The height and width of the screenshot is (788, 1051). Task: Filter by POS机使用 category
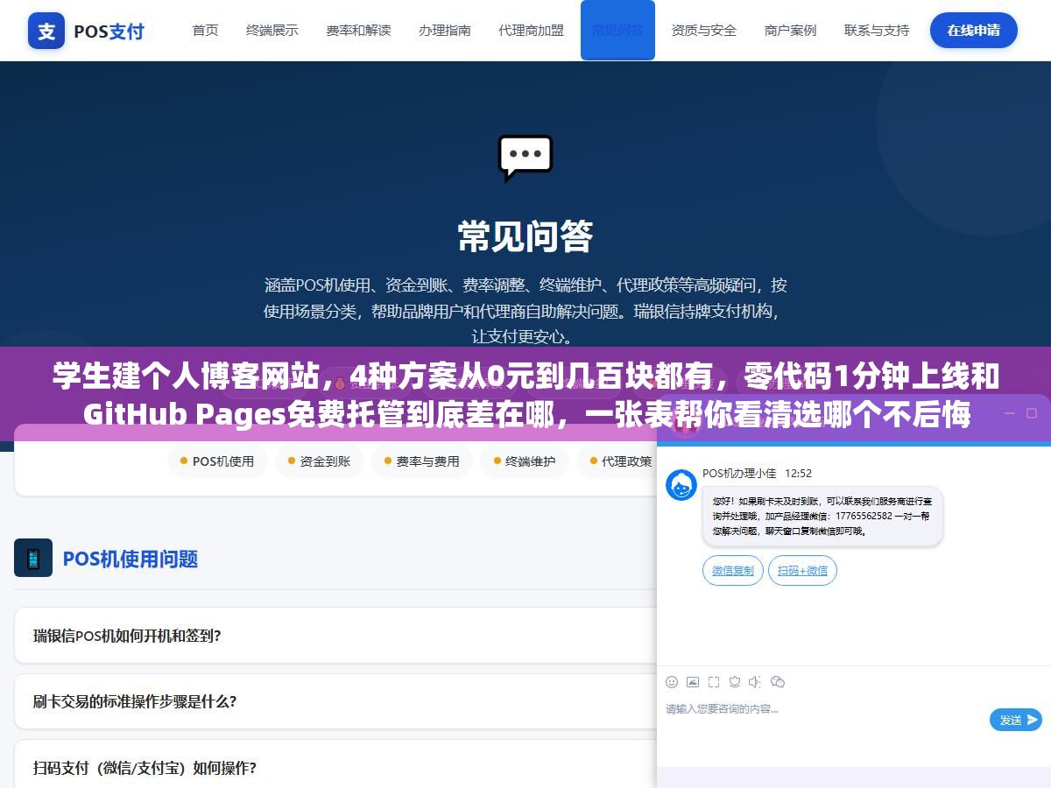pos(217,461)
